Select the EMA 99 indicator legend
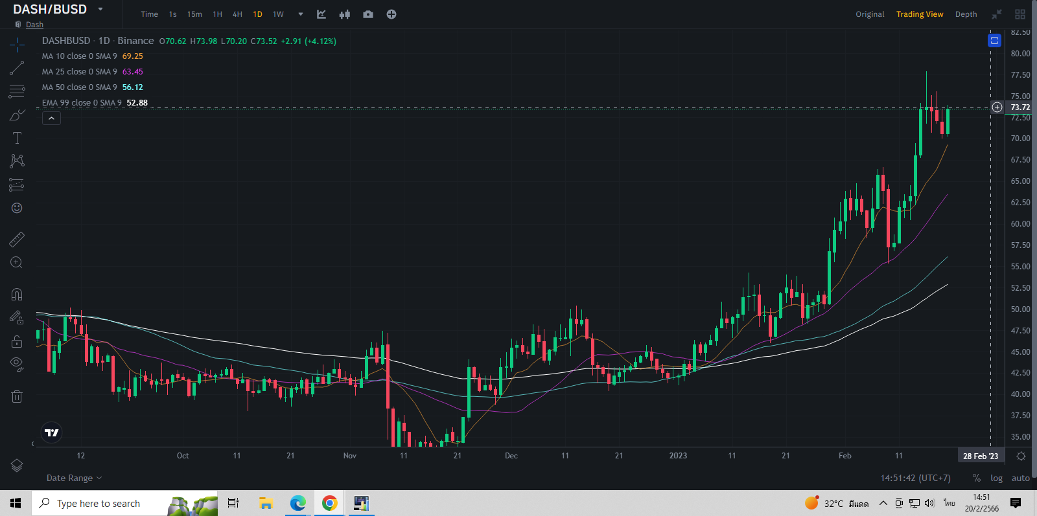 (95, 103)
